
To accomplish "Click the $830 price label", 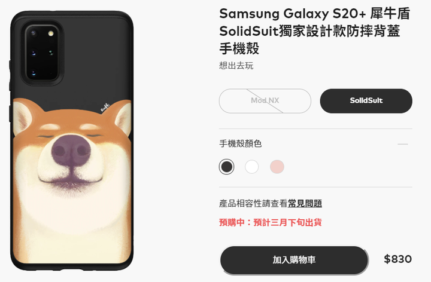I will coord(397,259).
